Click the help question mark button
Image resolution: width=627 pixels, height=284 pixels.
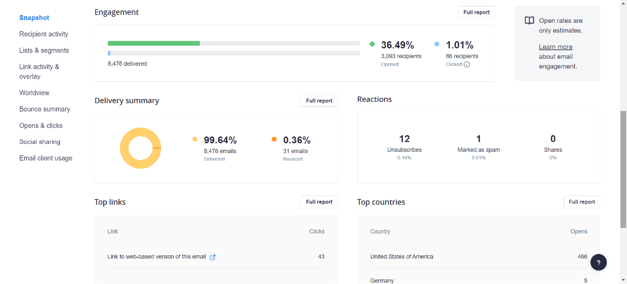point(598,262)
